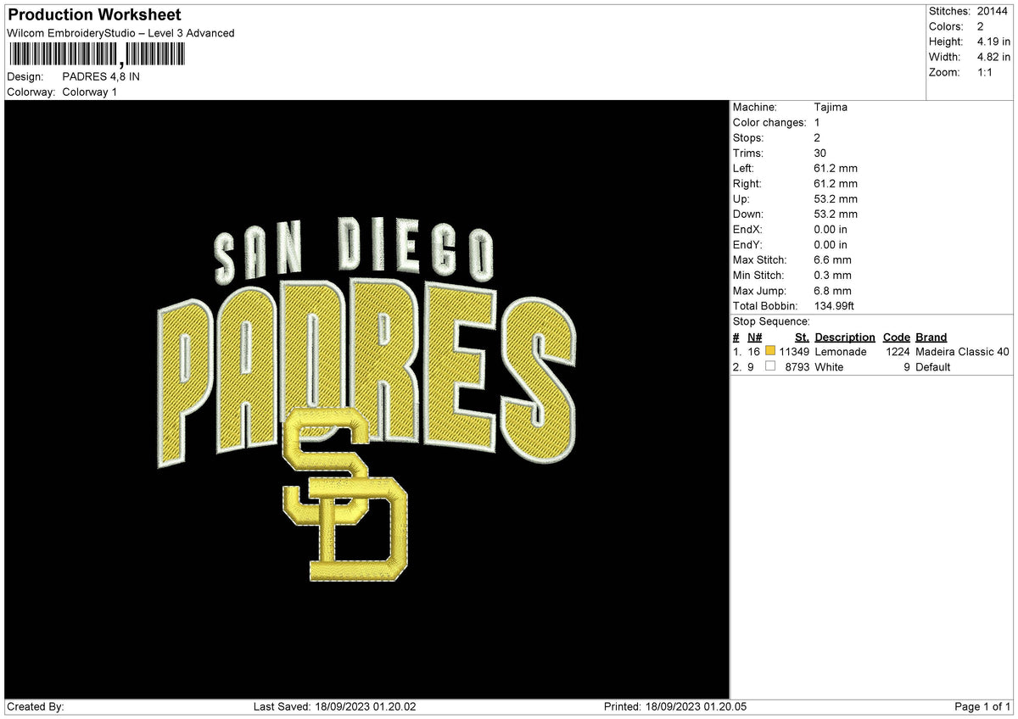Click the Stitches value 20144
Screen dimensions: 1018x719
pos(993,11)
